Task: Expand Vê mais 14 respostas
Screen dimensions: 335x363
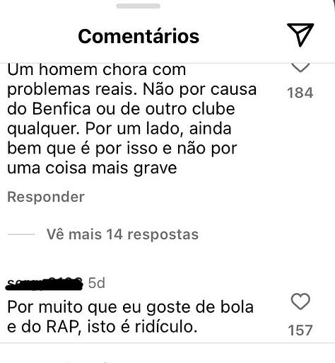Action: coord(122,234)
